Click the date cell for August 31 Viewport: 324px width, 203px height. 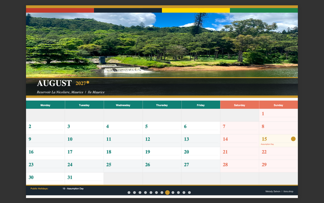click(84, 179)
